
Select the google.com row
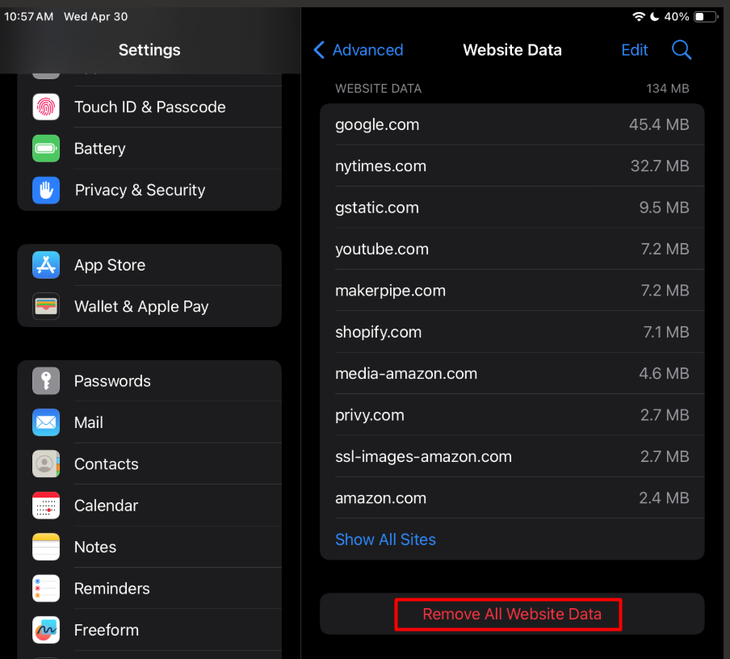coord(512,124)
